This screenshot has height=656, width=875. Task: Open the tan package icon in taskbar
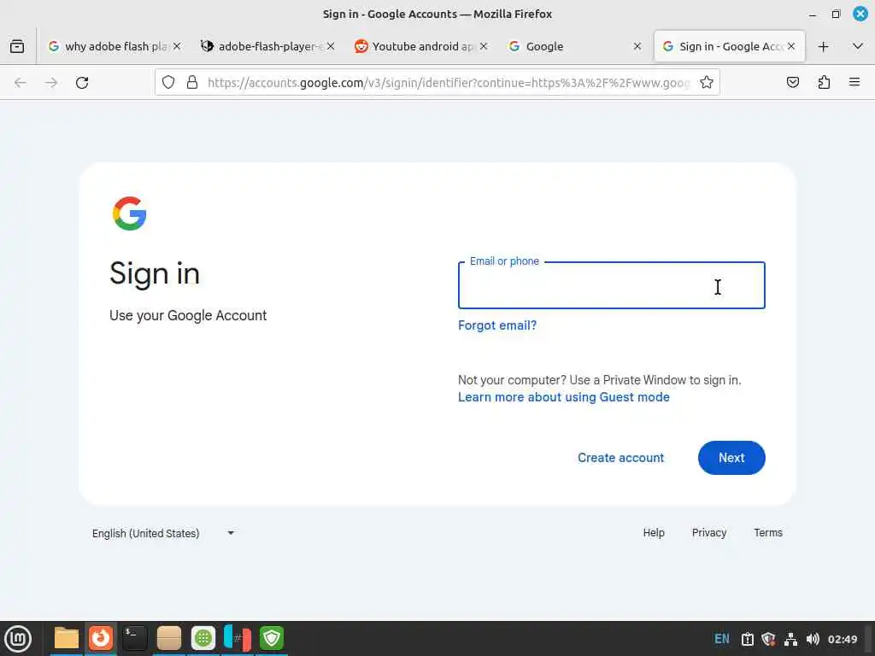(169, 638)
